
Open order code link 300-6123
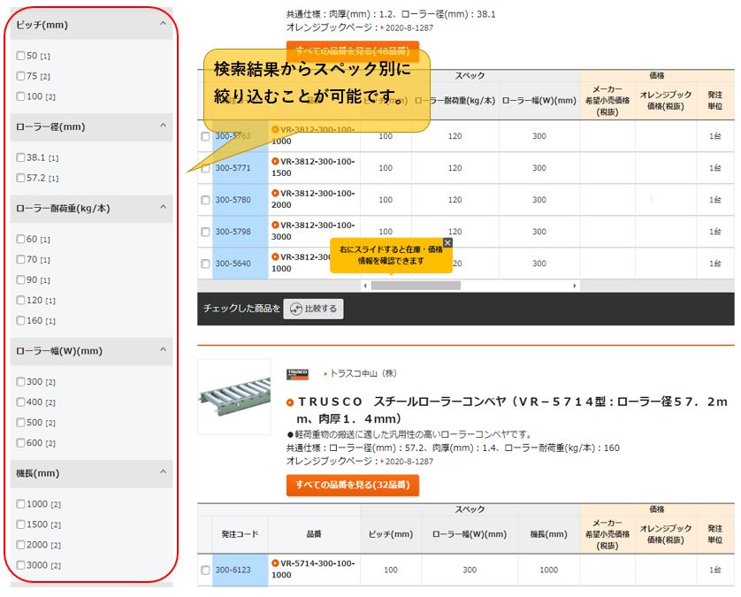[233, 570]
